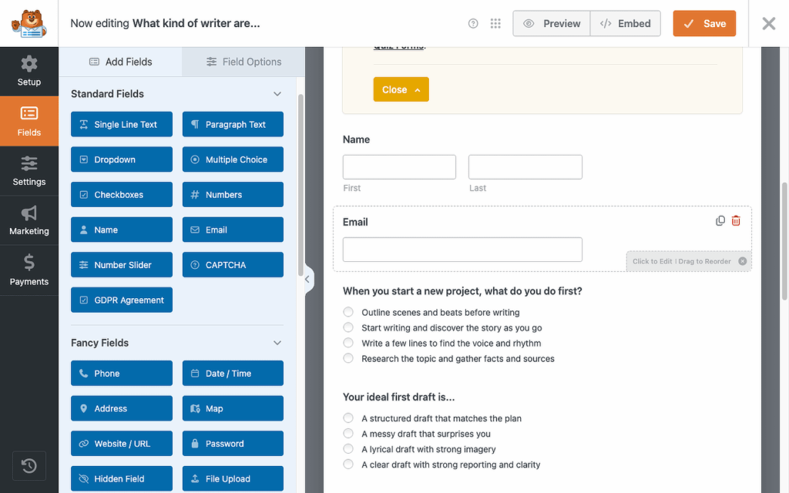The height and width of the screenshot is (493, 789).
Task: Add a Date / Time field
Action: click(233, 374)
